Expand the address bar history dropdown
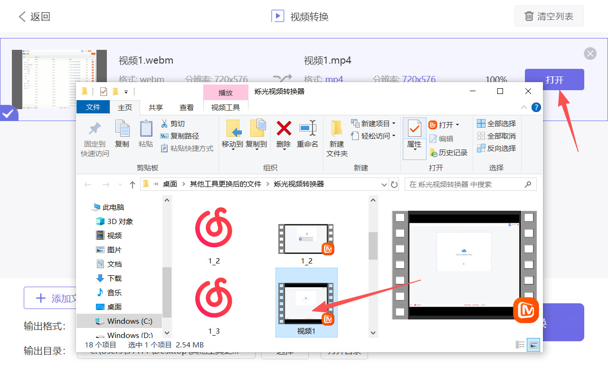Viewport: 608px width, 365px height. (x=384, y=184)
